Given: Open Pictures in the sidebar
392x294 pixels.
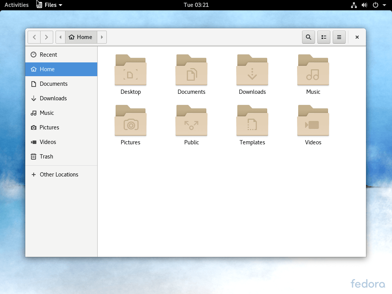Looking at the screenshot, I should coord(61,127).
